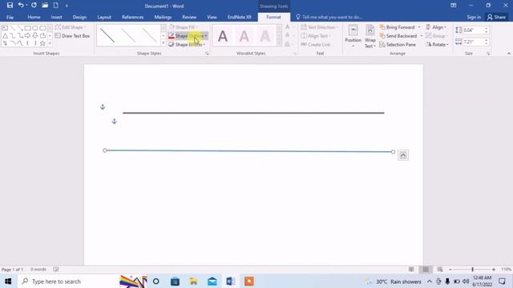Open the Windows Start menu
This screenshot has width=513, height=288.
[8, 281]
